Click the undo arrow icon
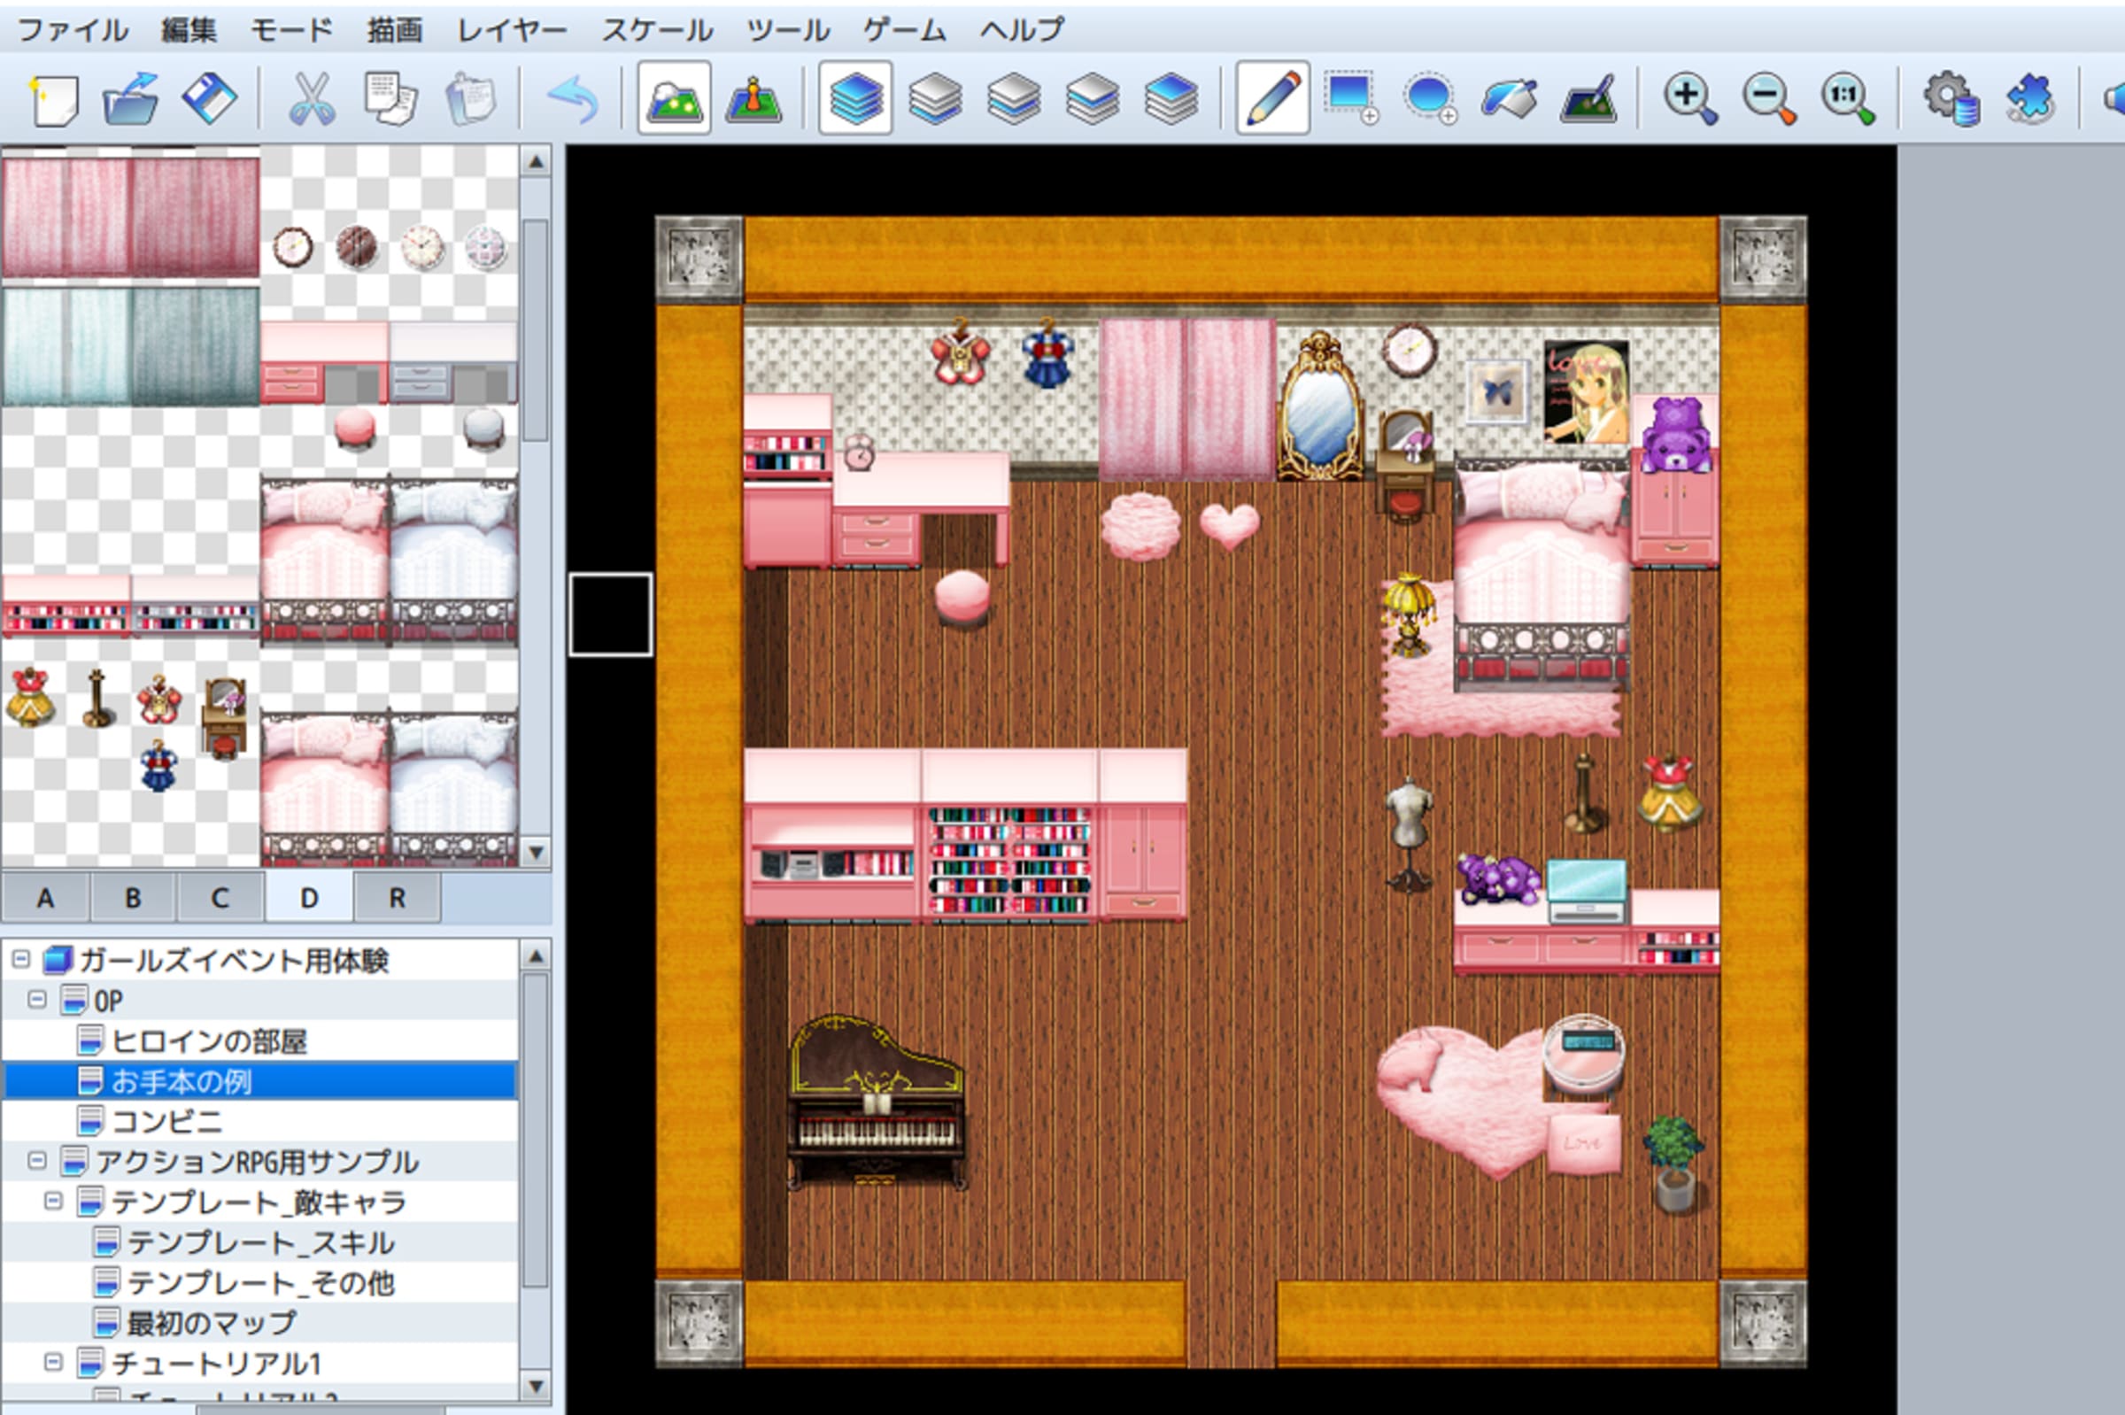This screenshot has width=2125, height=1415. [573, 98]
